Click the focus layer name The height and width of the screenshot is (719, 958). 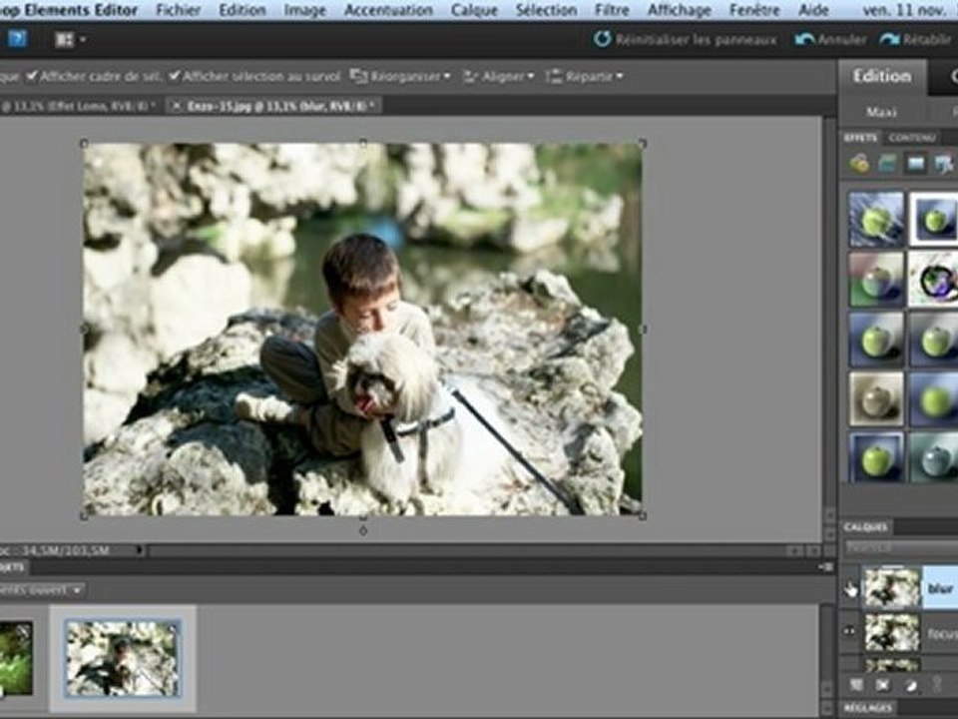pyautogui.click(x=942, y=633)
